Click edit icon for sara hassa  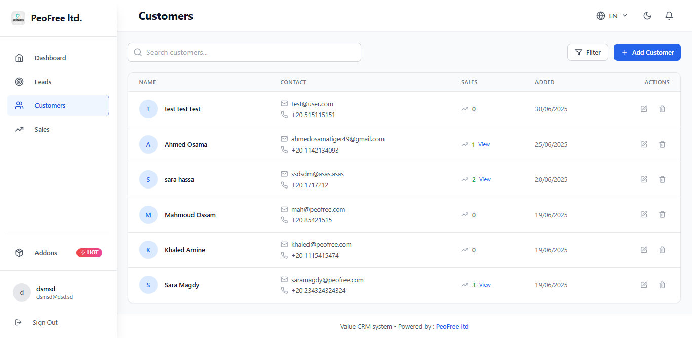click(644, 179)
